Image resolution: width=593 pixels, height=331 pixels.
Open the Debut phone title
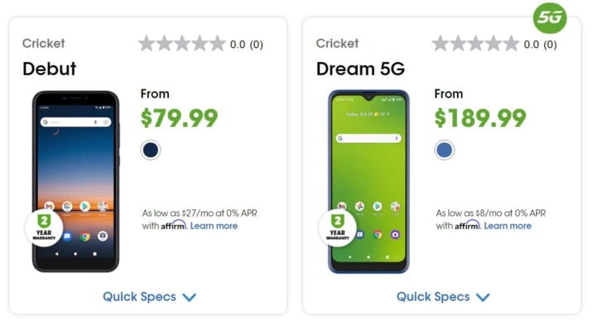click(x=49, y=68)
